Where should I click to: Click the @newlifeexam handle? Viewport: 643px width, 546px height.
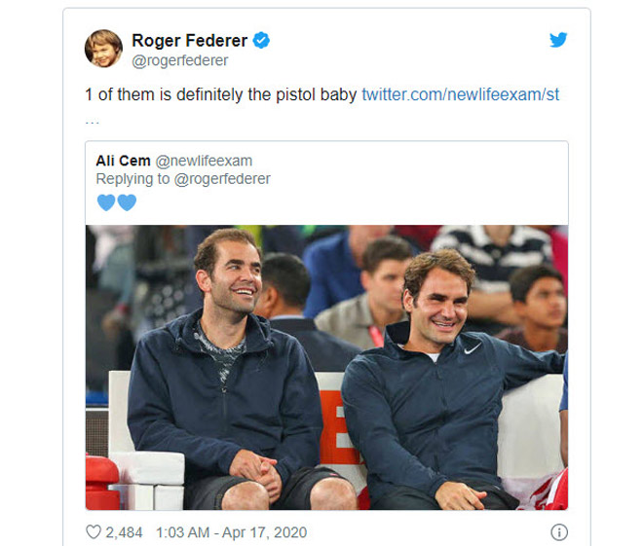[205, 161]
